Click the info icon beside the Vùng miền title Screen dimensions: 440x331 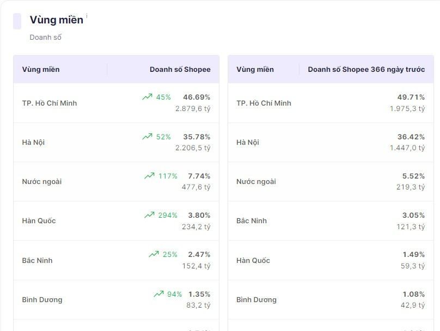coord(87,15)
